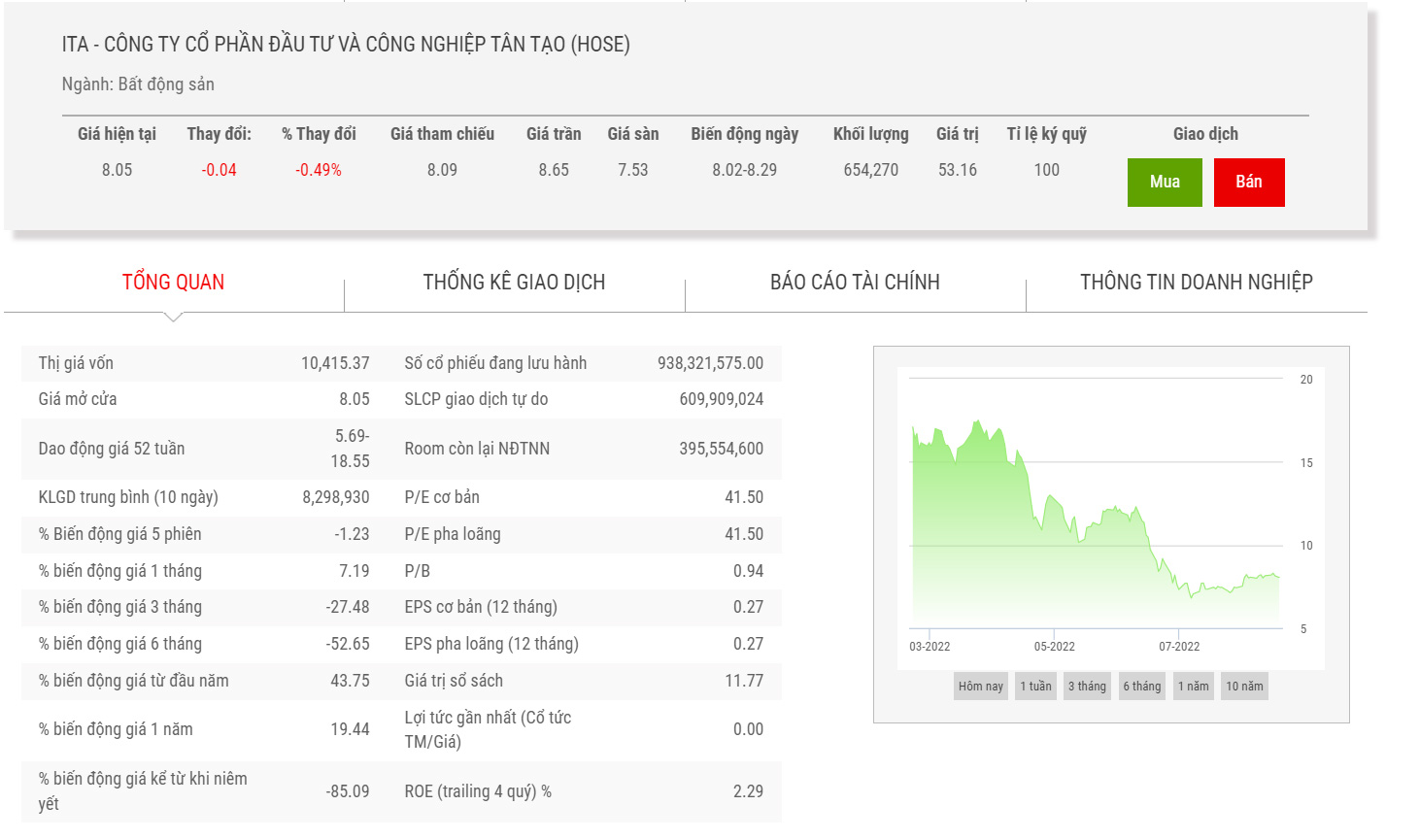1420x839 pixels.
Task: Switch to Thống Kê Giao Dịch tab
Action: (x=514, y=283)
